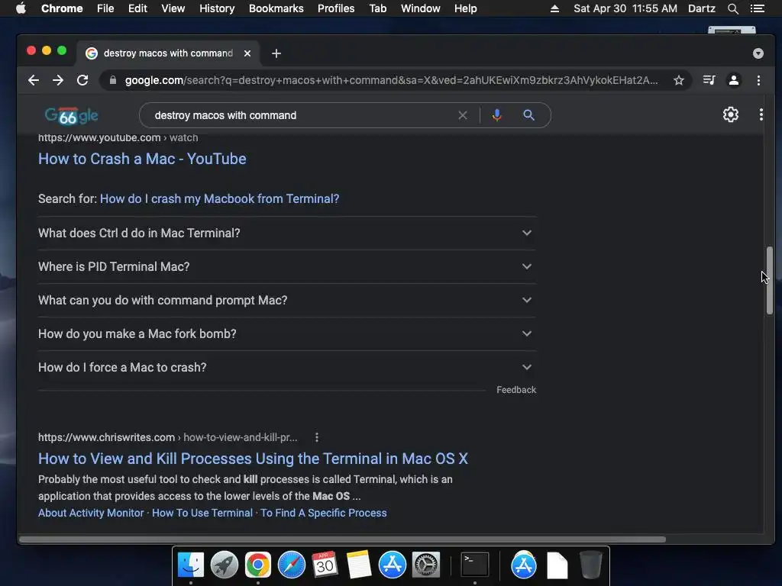The width and height of the screenshot is (782, 586).
Task: Open the Help menu
Action: click(465, 8)
